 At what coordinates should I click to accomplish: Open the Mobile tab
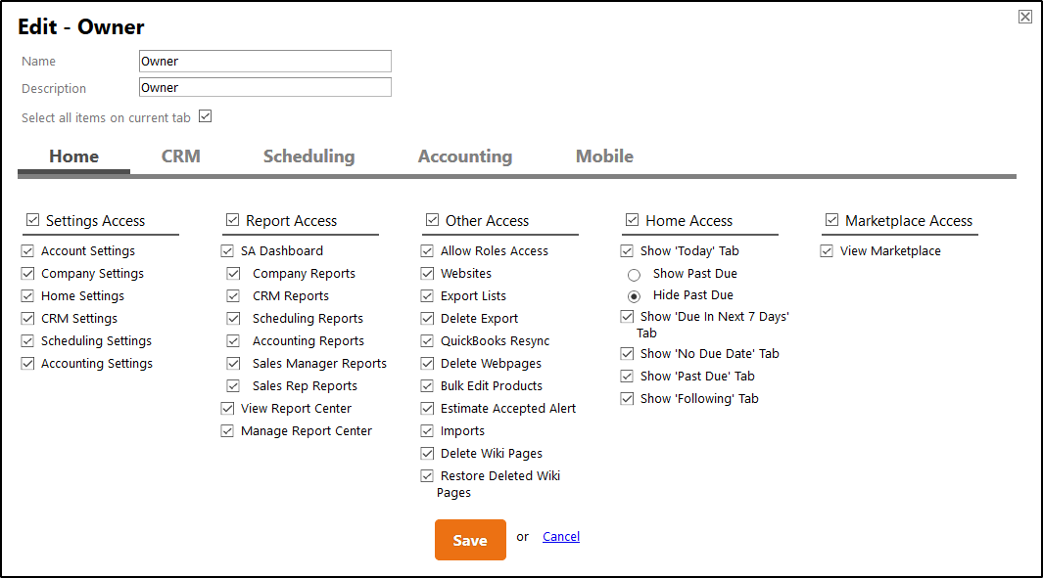pos(604,156)
